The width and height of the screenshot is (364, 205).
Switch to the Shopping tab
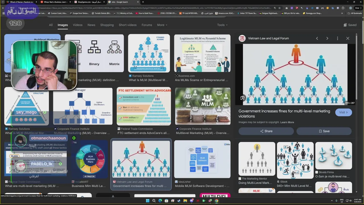[107, 25]
